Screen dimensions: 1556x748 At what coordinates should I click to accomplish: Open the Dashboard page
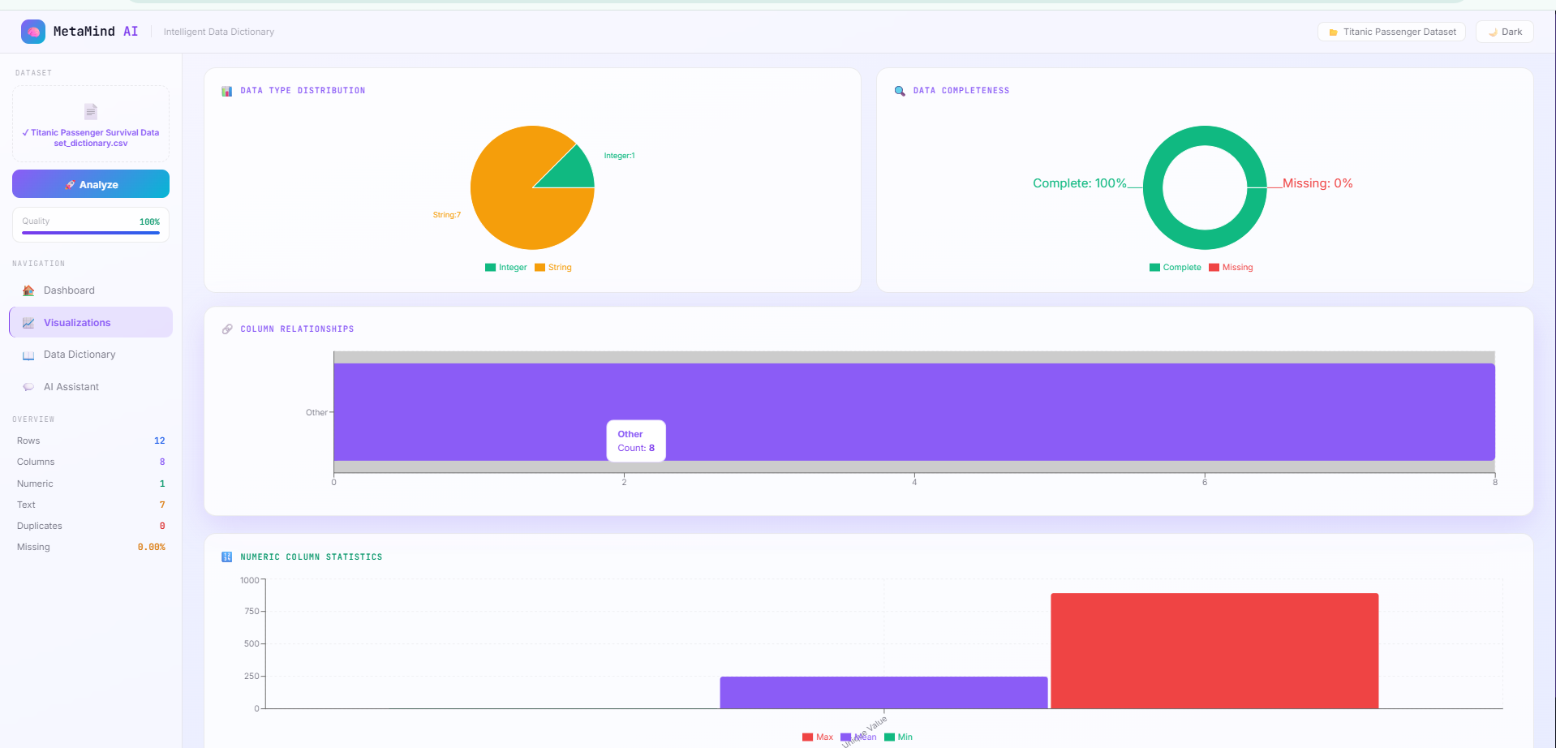click(x=91, y=290)
